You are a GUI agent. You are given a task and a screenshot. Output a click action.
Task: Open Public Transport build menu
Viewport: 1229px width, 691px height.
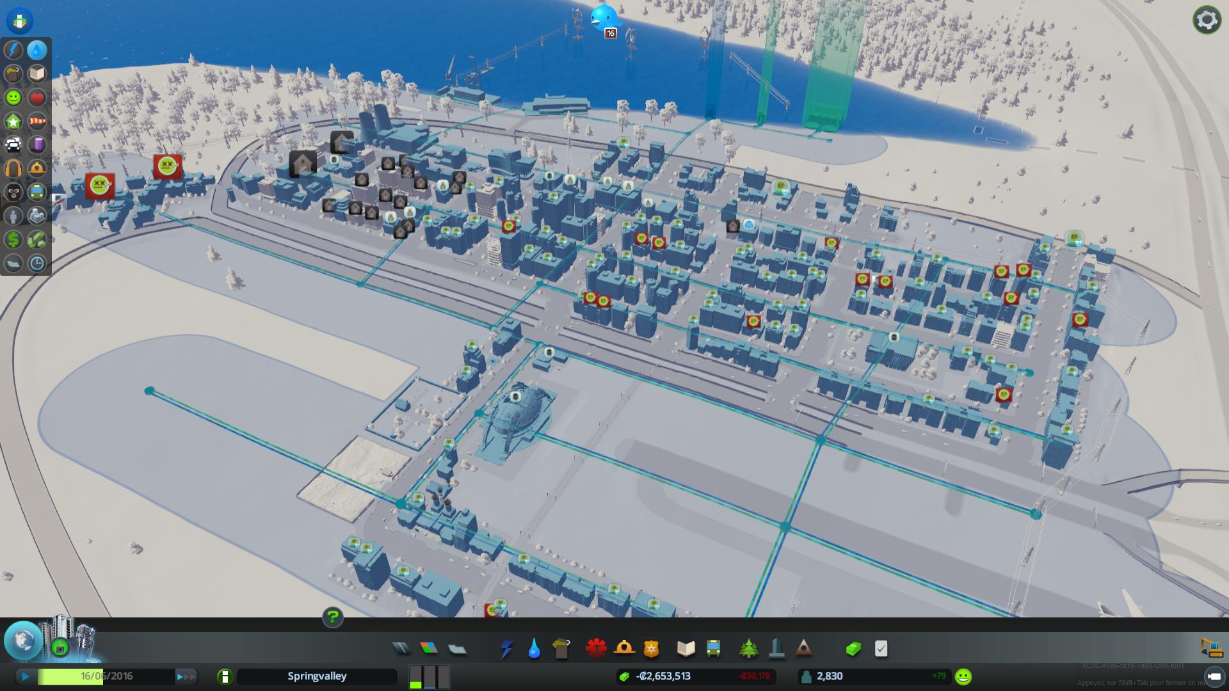[x=713, y=649]
